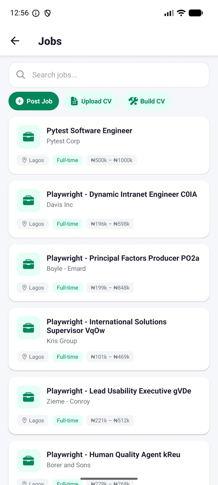Select International Solutions Supervisor VqOw job
Screen dimensions: 218x485
point(109,339)
